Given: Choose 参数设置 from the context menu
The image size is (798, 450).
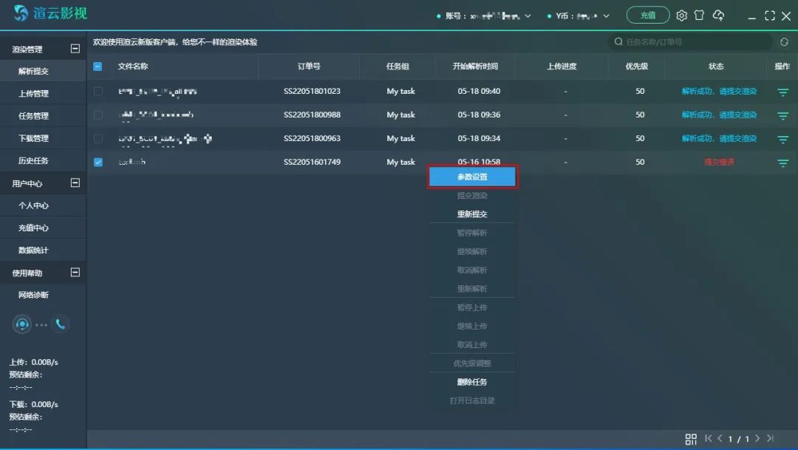Looking at the screenshot, I should (x=473, y=177).
